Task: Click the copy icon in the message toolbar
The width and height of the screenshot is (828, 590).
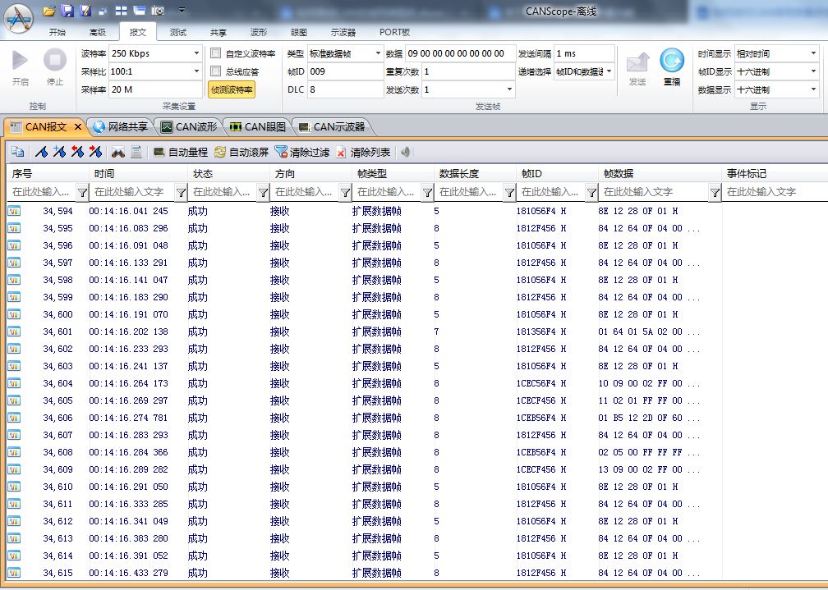Action: [x=17, y=153]
